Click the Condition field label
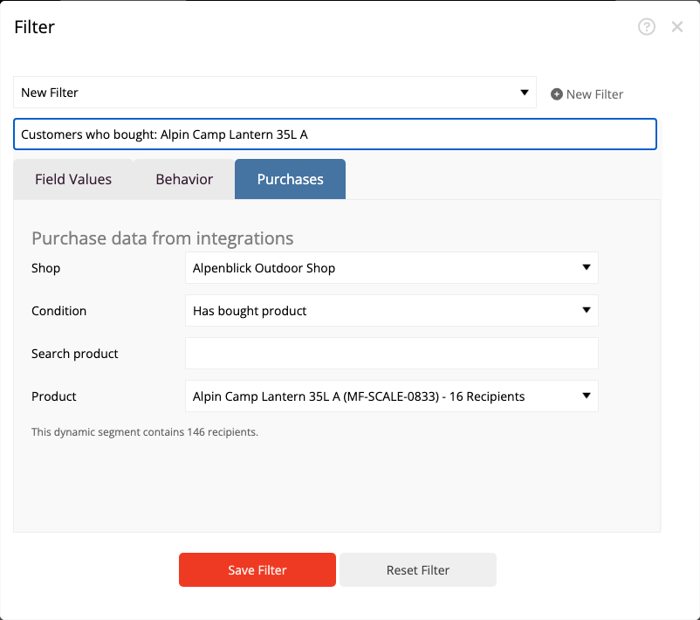Image resolution: width=700 pixels, height=620 pixels. 59,311
